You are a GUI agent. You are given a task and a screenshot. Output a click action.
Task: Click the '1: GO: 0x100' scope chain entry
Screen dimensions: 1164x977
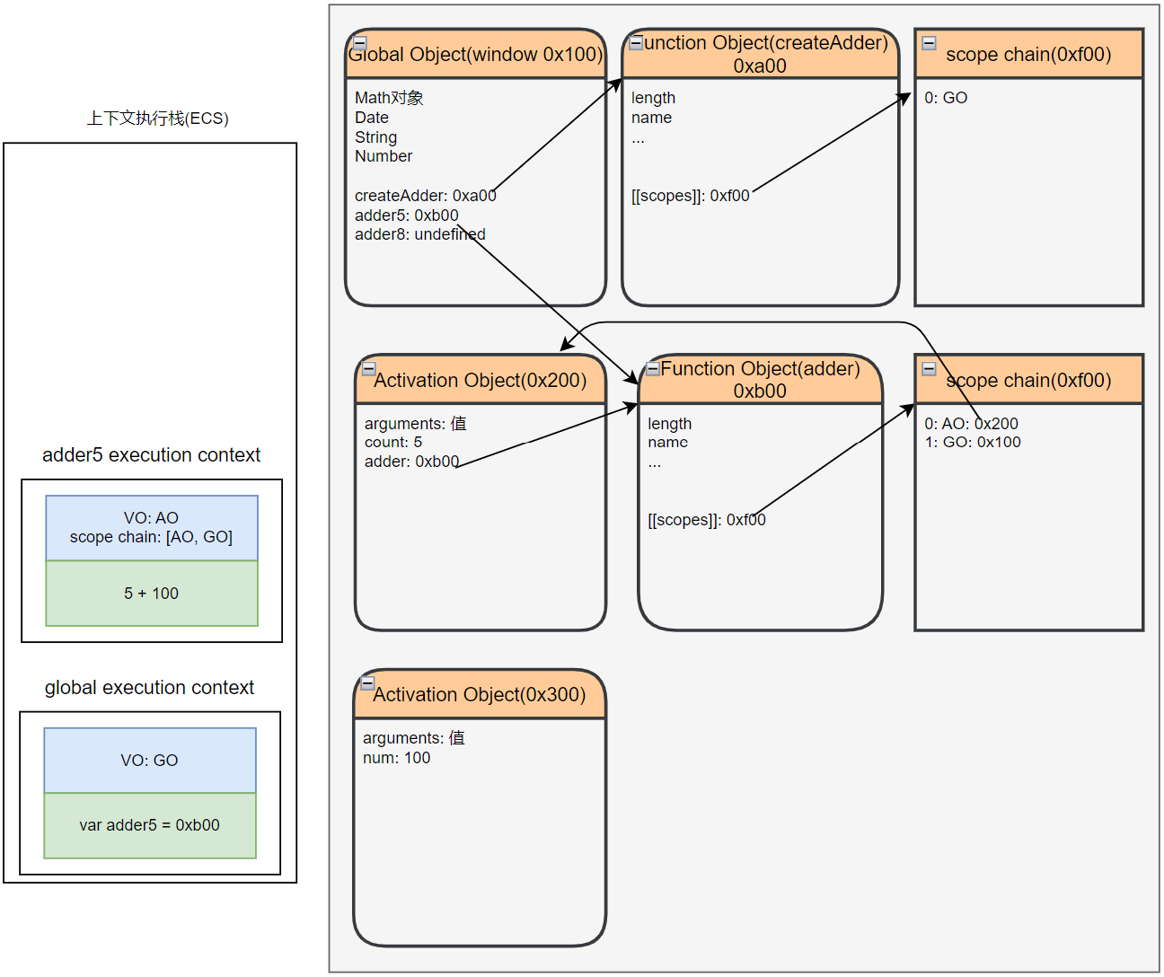973,442
